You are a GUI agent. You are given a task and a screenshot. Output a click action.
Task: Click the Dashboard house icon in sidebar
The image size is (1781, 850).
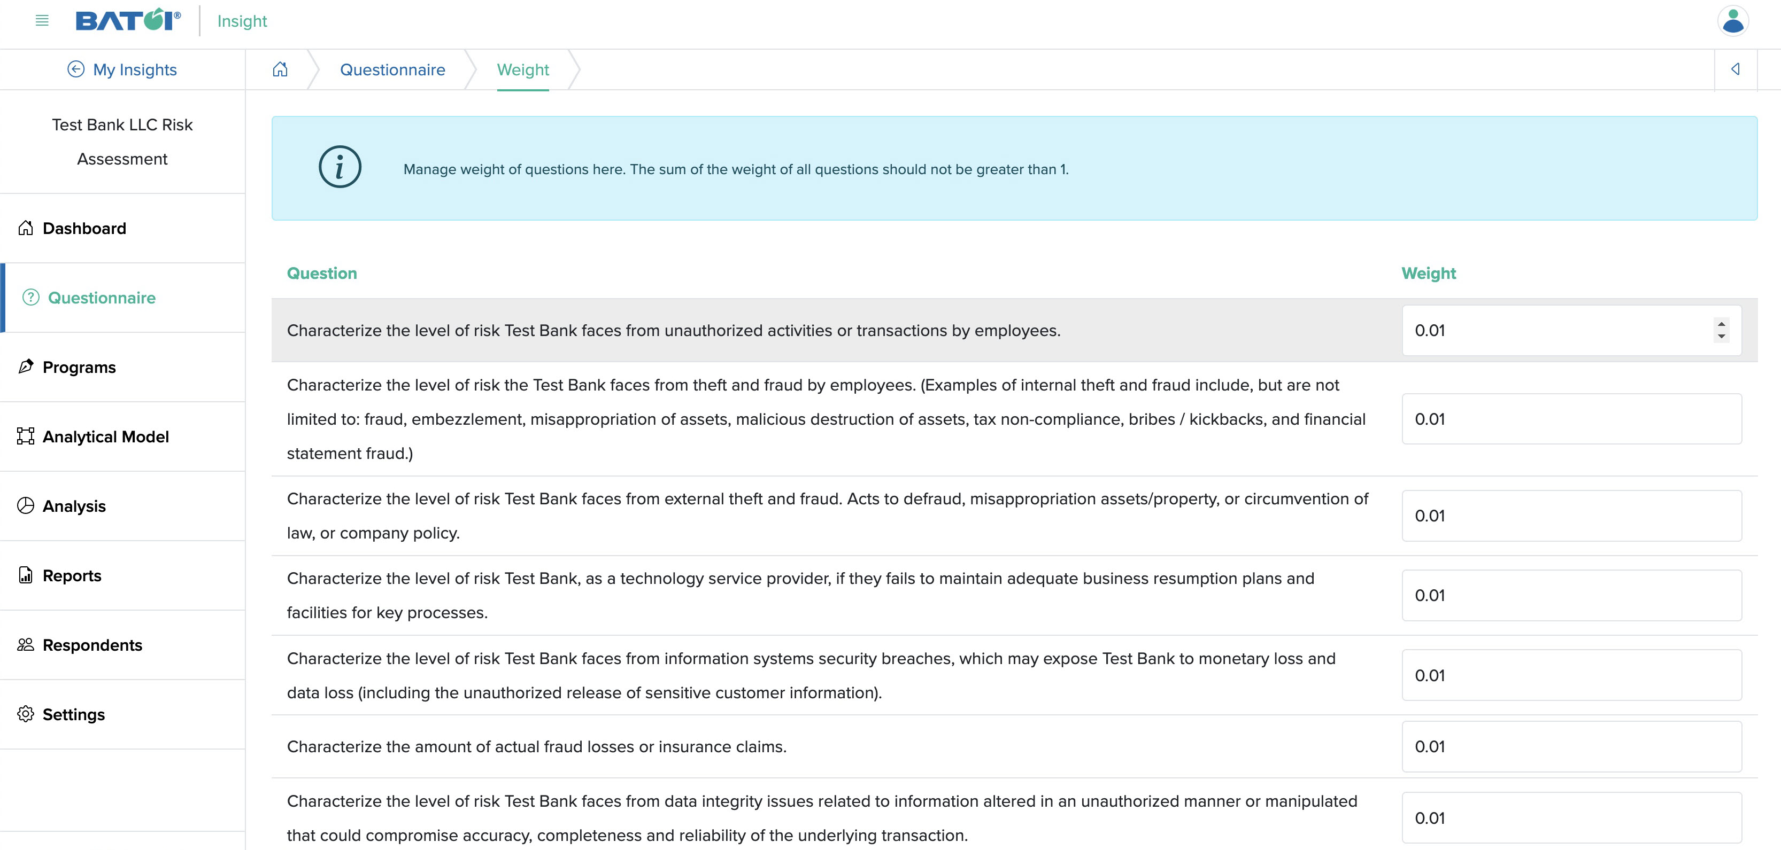(x=26, y=228)
